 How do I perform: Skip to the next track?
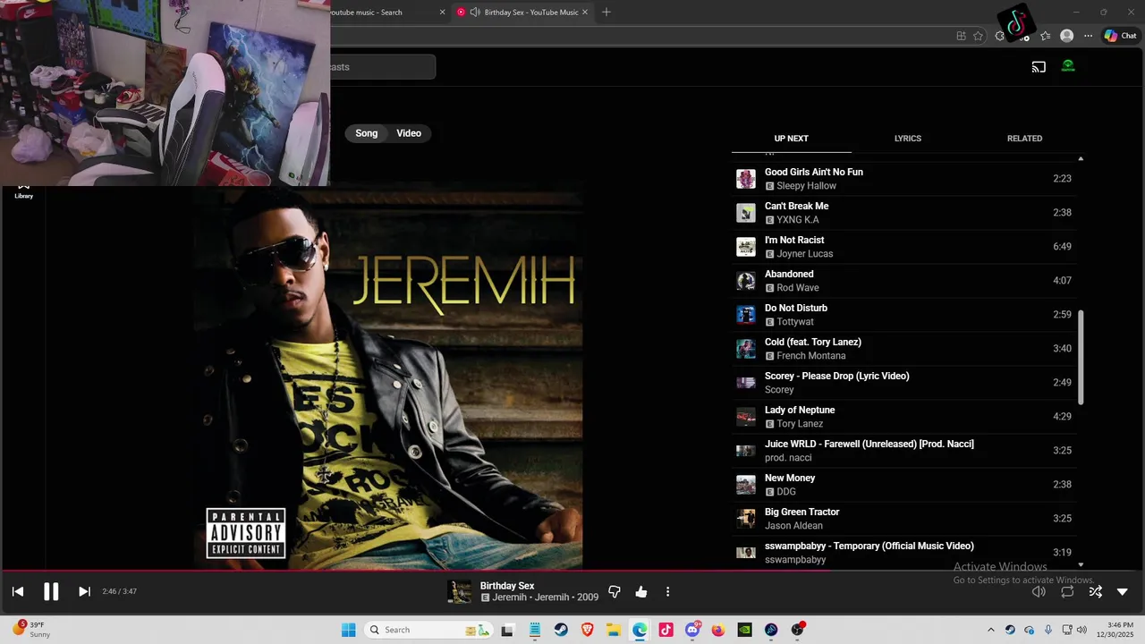tap(84, 591)
